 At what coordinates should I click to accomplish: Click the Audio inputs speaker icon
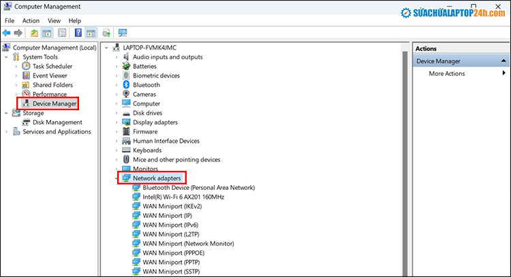point(126,57)
